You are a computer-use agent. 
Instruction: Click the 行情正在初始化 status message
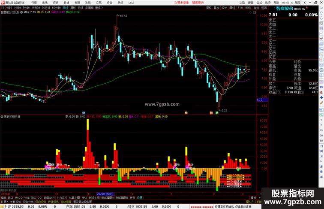233,206
